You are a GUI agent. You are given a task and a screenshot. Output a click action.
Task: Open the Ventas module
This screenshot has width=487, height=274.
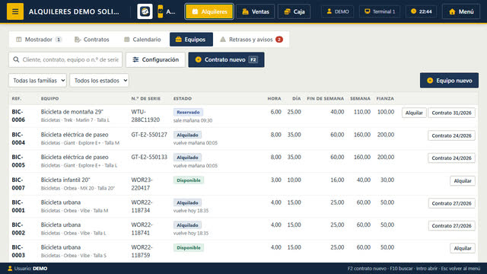pos(256,11)
